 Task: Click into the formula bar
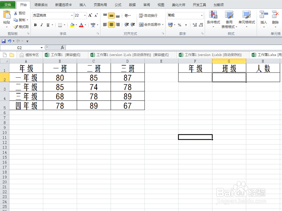[x=174, y=47]
